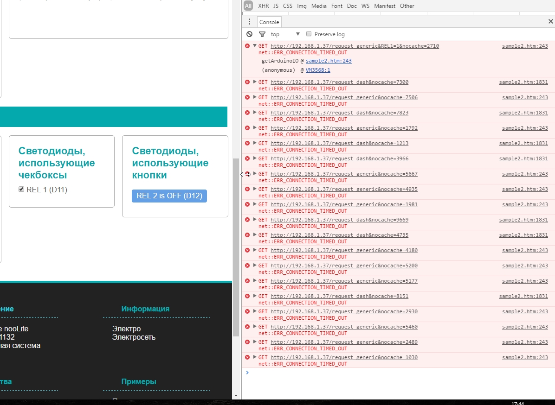Filter network requests by Font
This screenshot has width=555, height=405.
click(336, 6)
